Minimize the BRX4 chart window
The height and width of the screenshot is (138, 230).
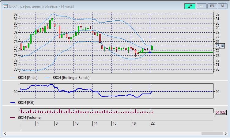[x=202, y=6]
